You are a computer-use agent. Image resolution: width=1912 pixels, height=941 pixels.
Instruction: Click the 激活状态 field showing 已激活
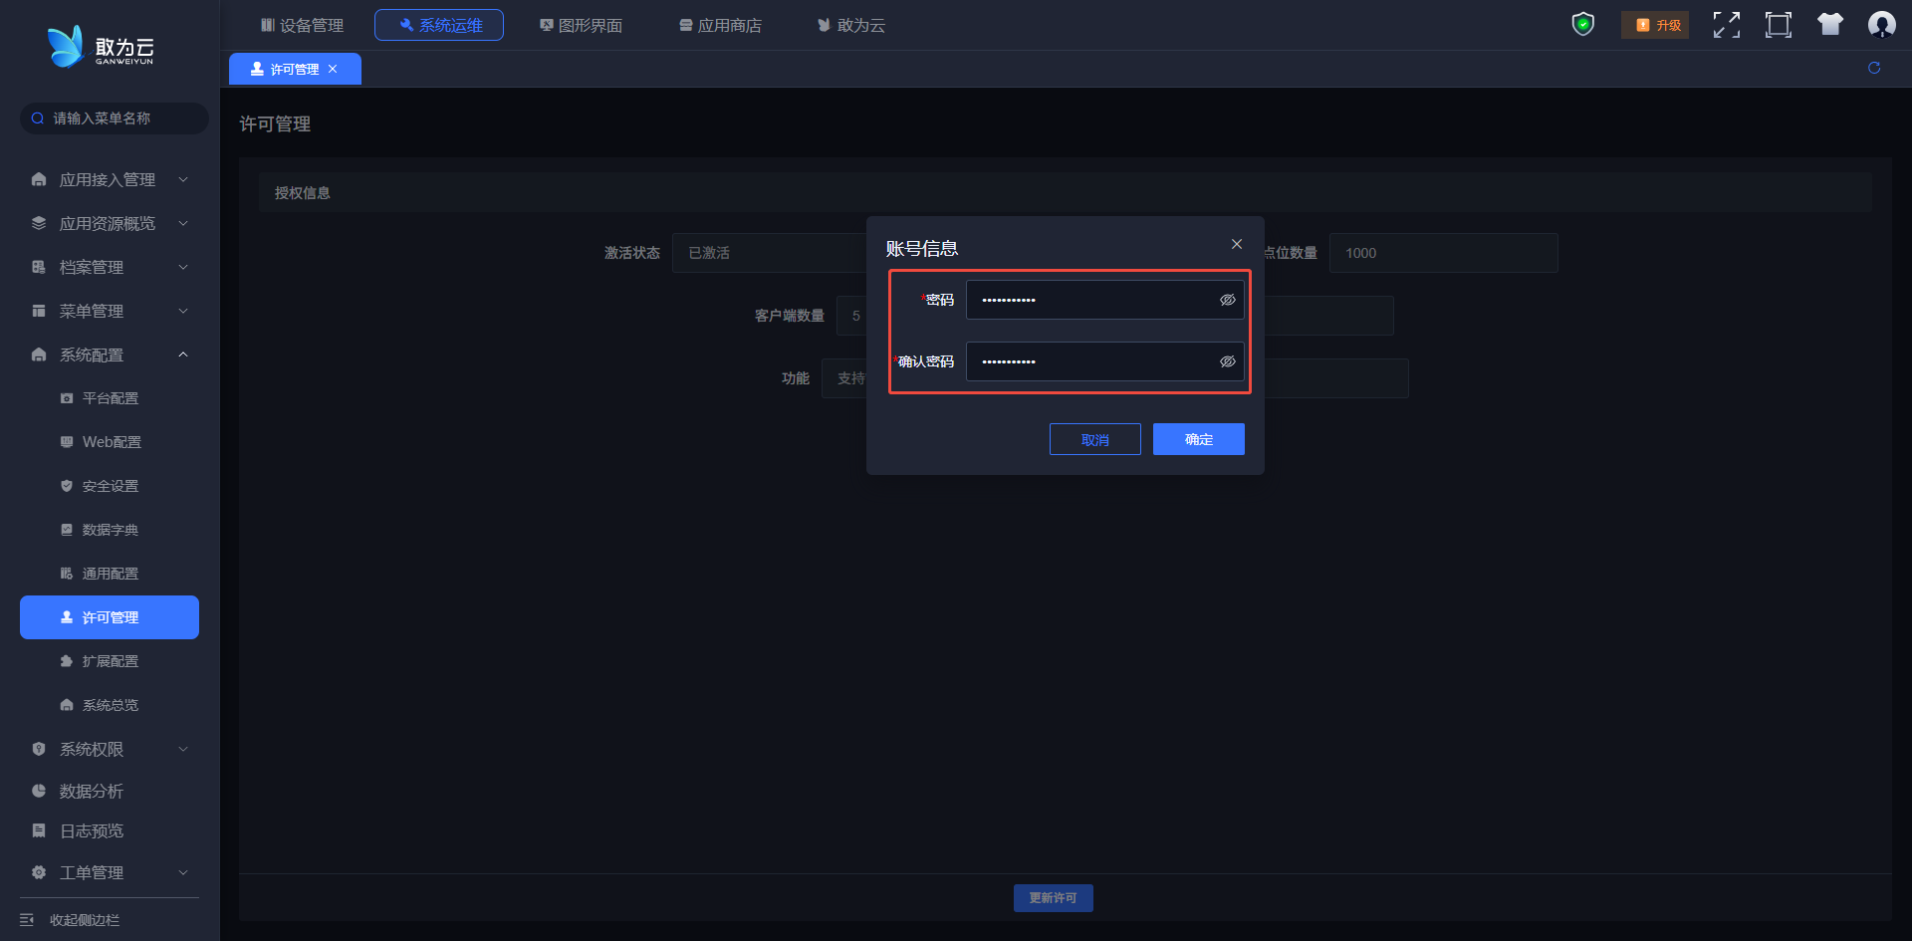tap(769, 253)
